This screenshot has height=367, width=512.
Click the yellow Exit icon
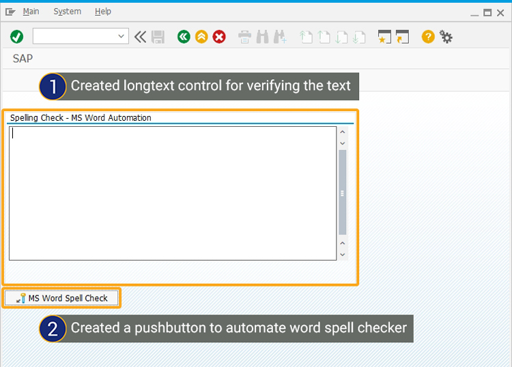click(201, 37)
